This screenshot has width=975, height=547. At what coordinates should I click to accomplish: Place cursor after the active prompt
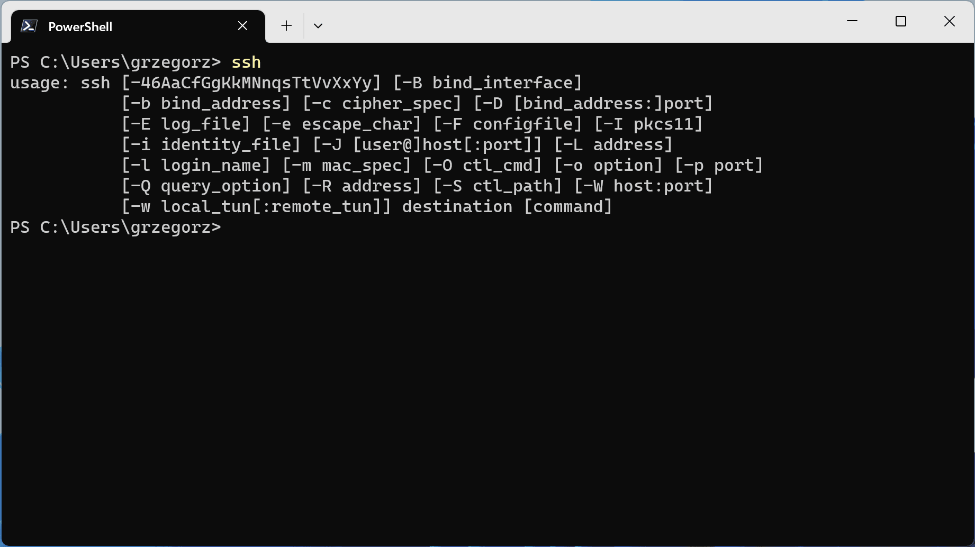pos(233,226)
